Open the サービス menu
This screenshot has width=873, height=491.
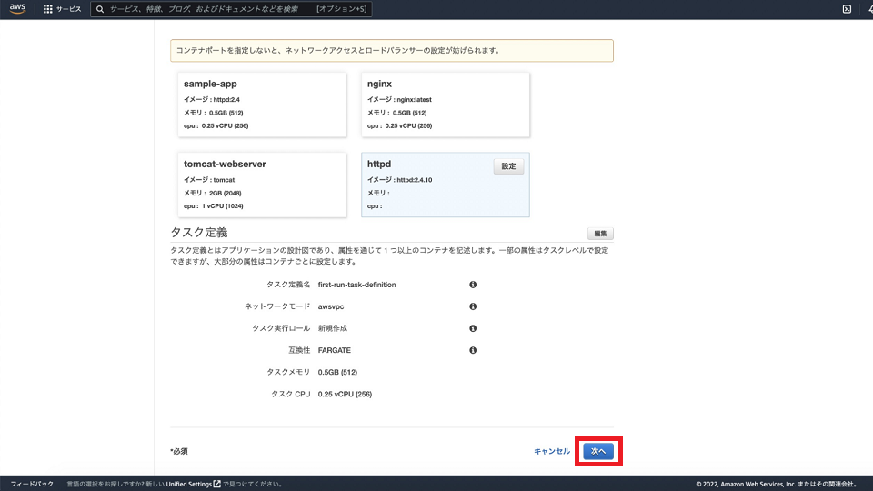[68, 9]
